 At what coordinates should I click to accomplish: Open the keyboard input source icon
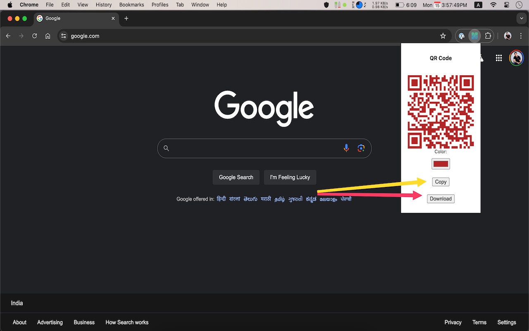tap(478, 5)
